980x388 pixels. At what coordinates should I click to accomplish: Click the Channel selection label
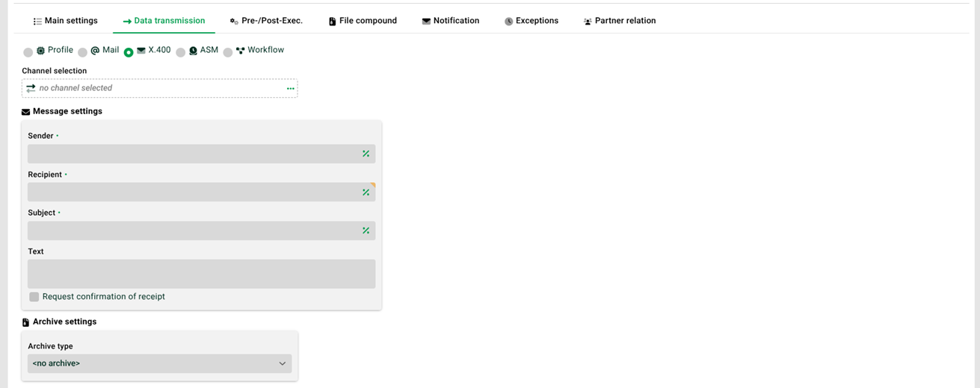pyautogui.click(x=54, y=71)
